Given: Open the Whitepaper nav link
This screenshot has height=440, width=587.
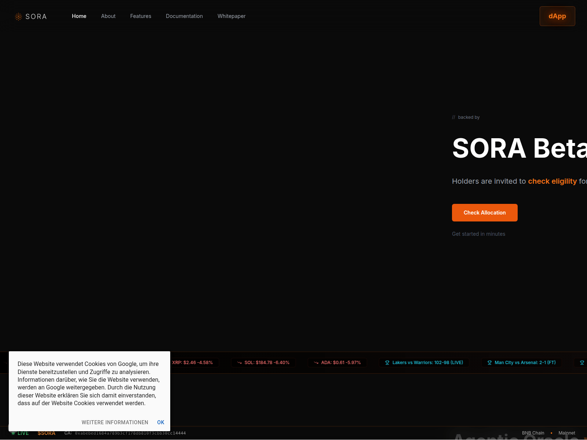Looking at the screenshot, I should point(231,16).
